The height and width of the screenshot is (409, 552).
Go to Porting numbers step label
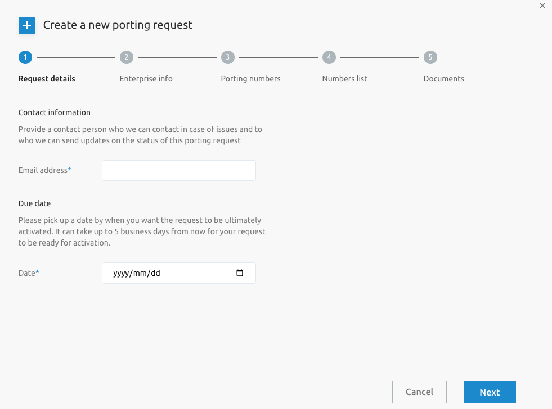(250, 79)
